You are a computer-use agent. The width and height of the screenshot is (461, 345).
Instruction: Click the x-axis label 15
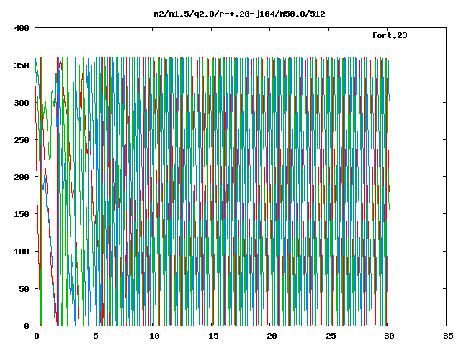coord(213,336)
